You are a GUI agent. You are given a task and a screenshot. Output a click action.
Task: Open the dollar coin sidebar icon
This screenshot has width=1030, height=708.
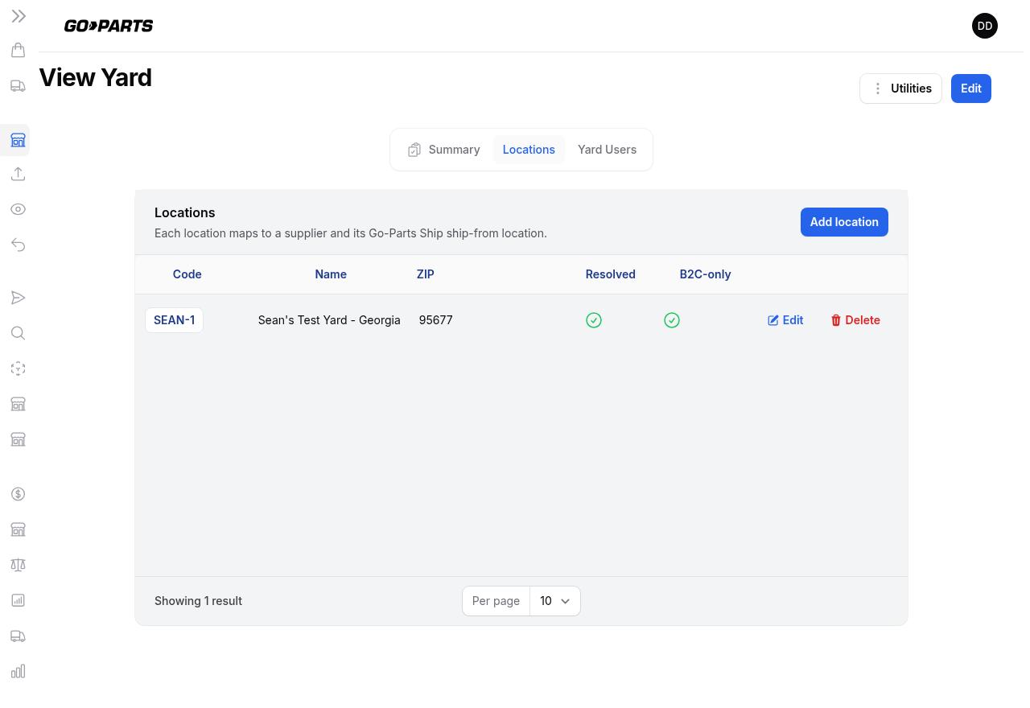[19, 494]
